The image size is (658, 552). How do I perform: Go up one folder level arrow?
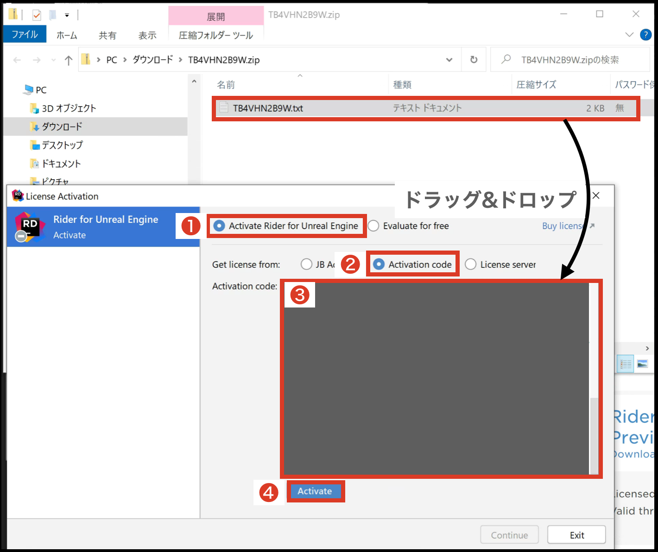point(69,60)
